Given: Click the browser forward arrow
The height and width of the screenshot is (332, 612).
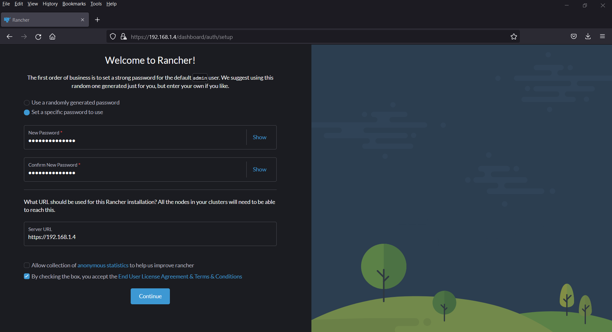Looking at the screenshot, I should click(24, 37).
